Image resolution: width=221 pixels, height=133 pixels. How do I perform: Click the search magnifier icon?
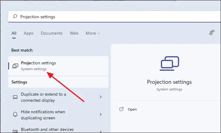(15, 16)
